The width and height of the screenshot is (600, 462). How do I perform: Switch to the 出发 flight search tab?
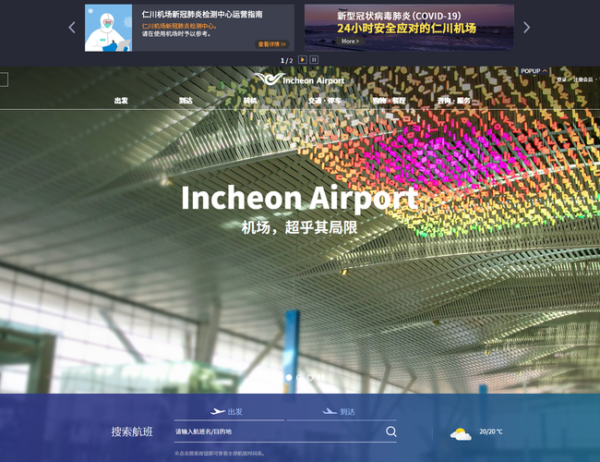[x=229, y=412]
